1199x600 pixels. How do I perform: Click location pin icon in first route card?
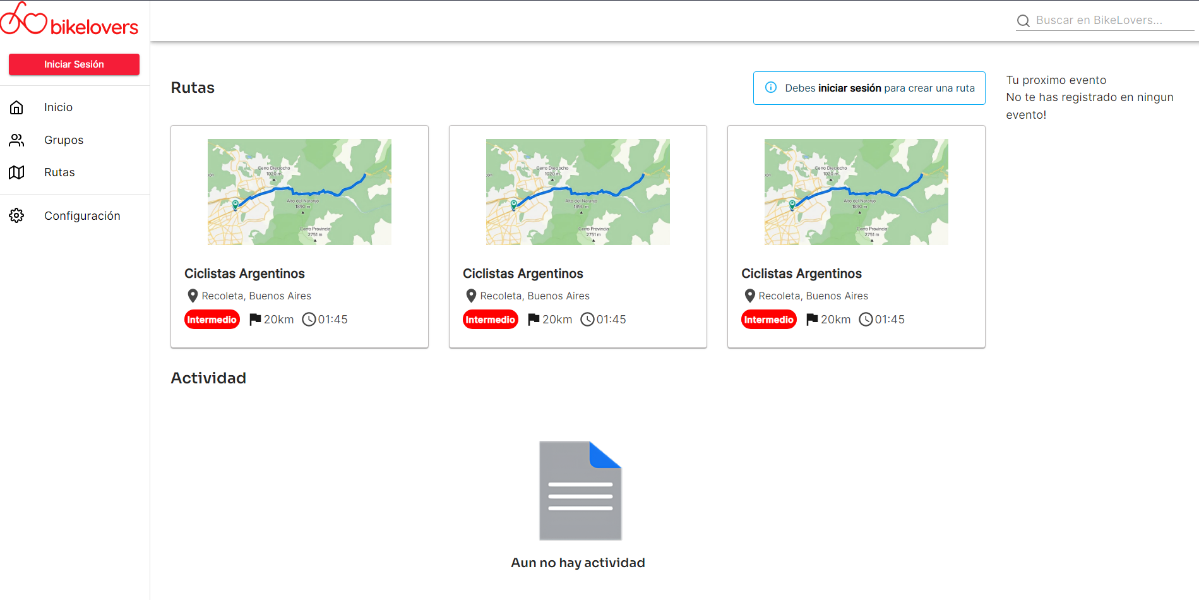pos(193,296)
